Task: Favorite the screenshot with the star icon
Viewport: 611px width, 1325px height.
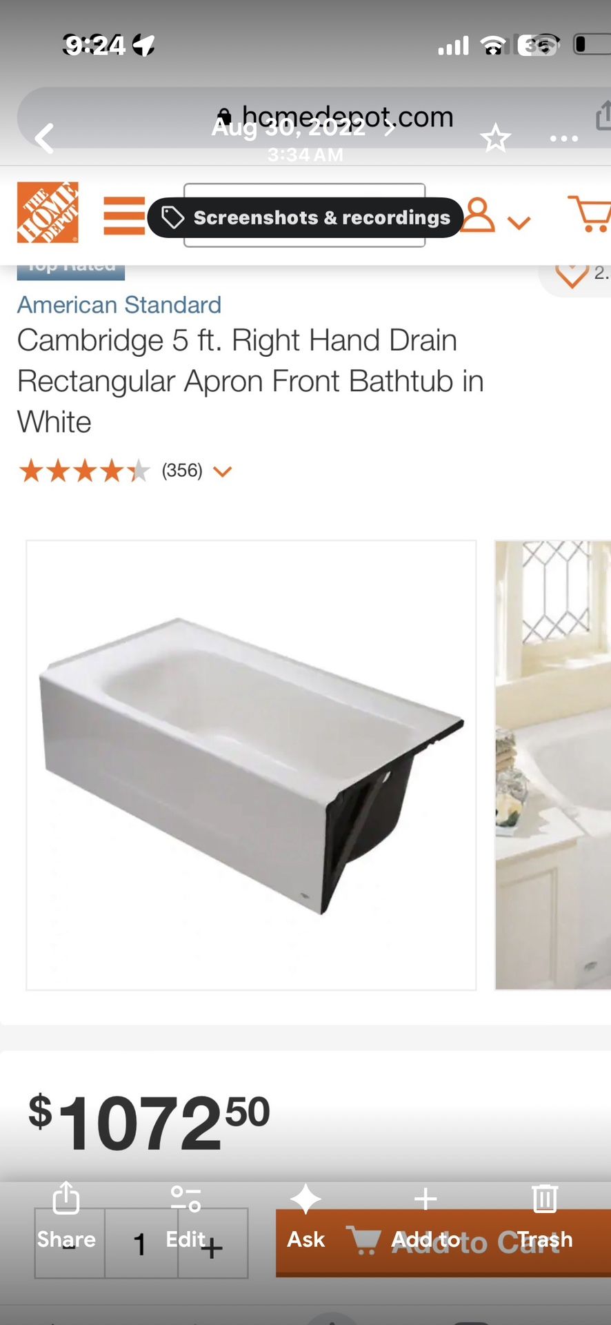Action: pos(495,139)
